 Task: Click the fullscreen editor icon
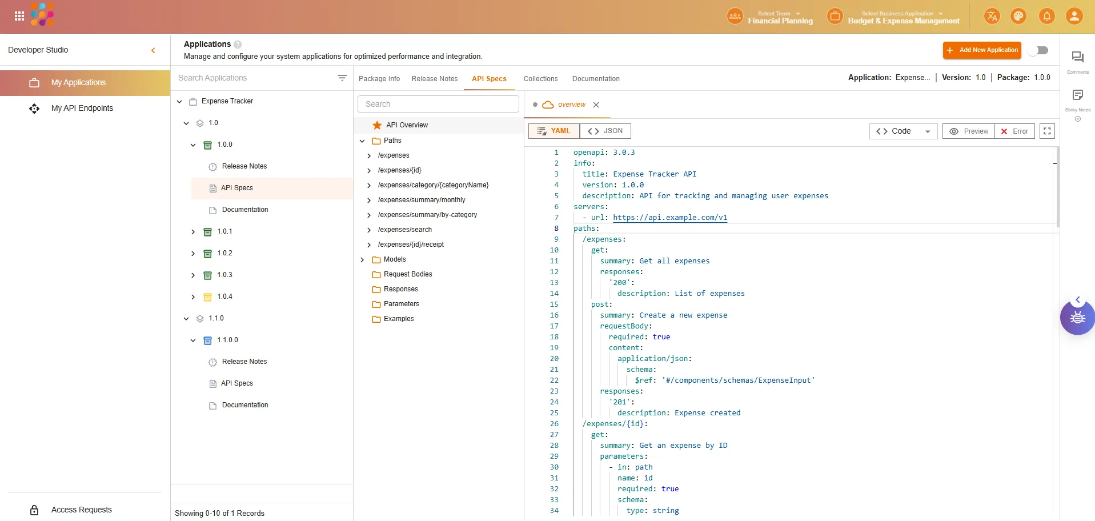tap(1046, 131)
